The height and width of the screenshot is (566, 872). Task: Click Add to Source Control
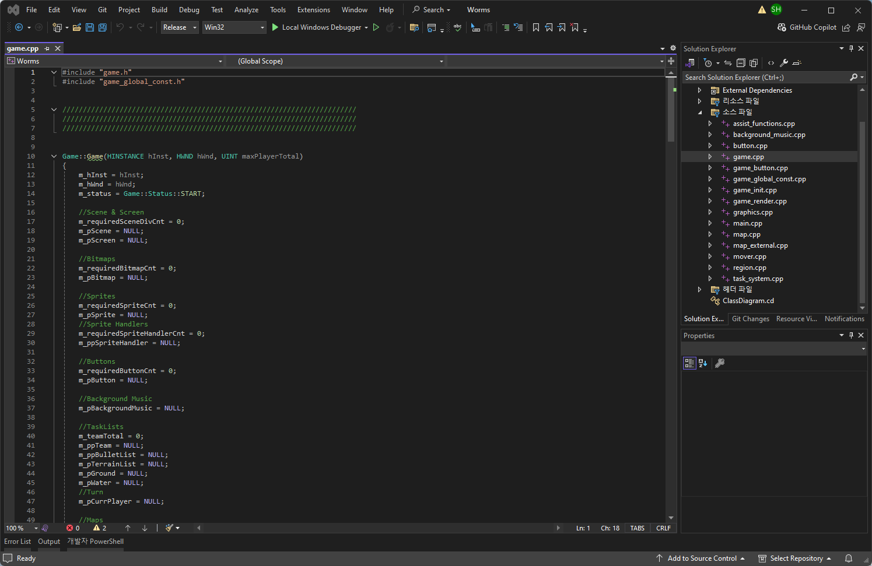point(702,558)
